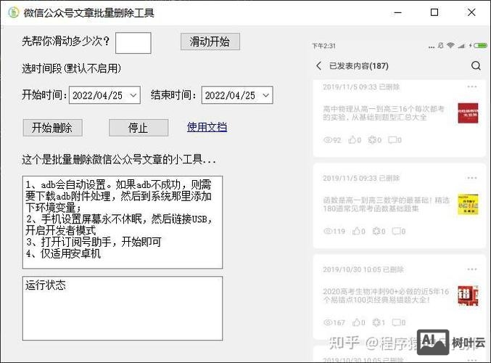Maximize the 微信公众号文章批量删除工具 window
Screen dimensions: 491x363
tap(434, 12)
